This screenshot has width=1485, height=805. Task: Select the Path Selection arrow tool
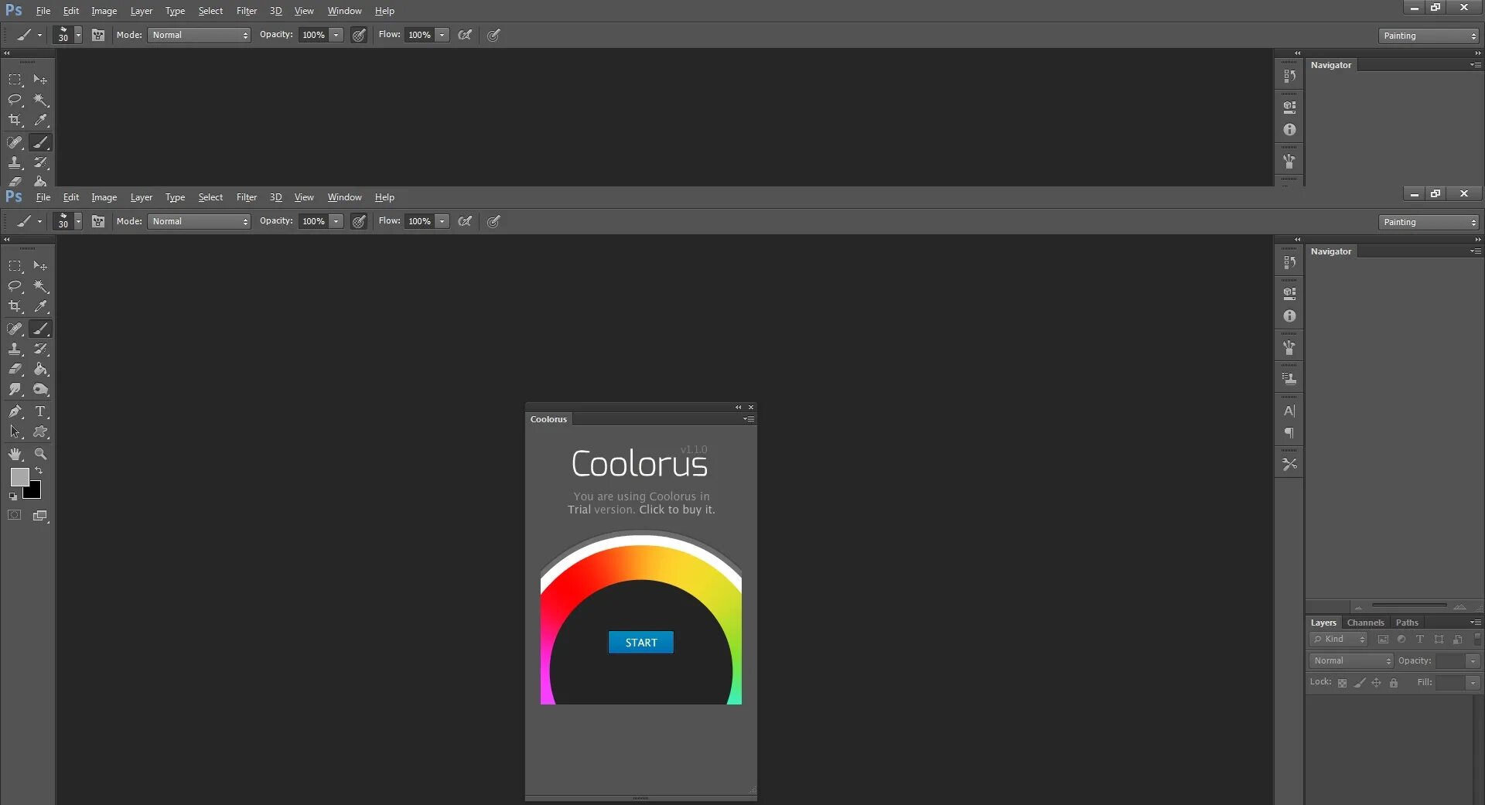click(x=15, y=432)
